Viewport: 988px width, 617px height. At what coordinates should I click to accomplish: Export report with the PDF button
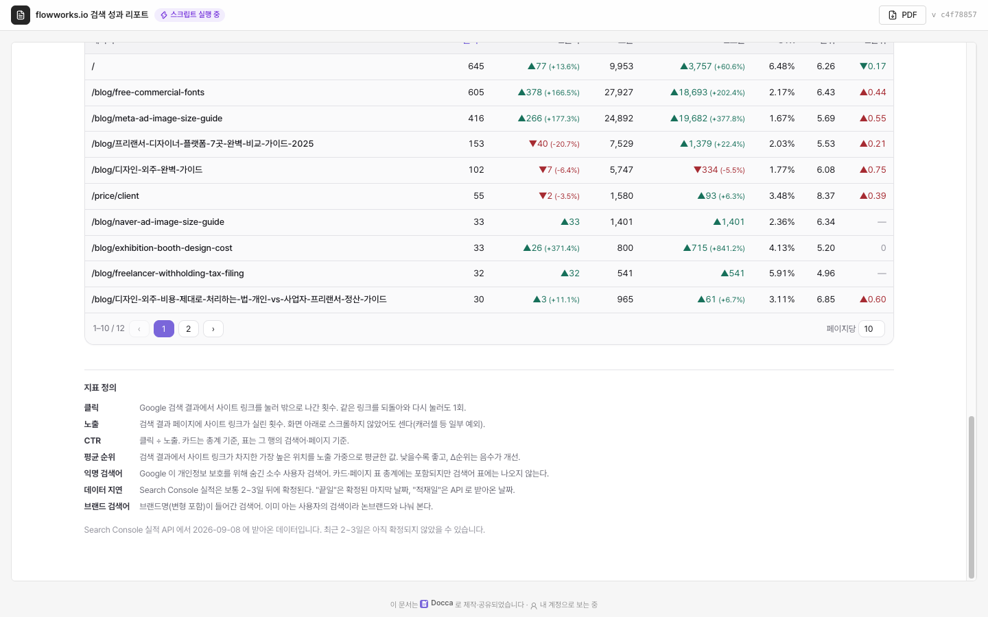pos(902,15)
